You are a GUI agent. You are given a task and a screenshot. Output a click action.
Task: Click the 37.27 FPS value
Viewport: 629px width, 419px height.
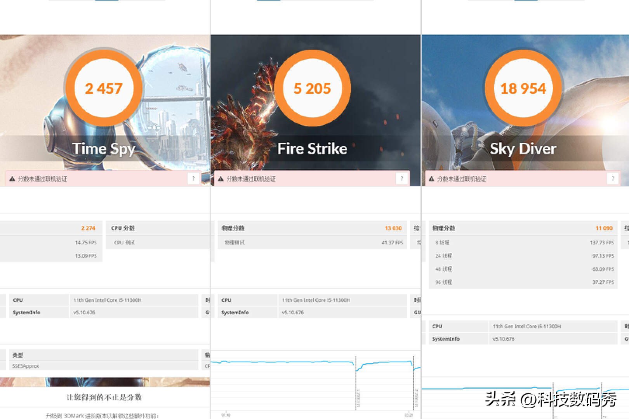click(x=603, y=282)
